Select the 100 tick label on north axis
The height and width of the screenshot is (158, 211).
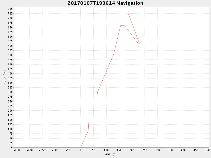[10, 129]
